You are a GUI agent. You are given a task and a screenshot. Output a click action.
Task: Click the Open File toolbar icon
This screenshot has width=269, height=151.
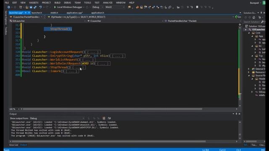point(27,7)
